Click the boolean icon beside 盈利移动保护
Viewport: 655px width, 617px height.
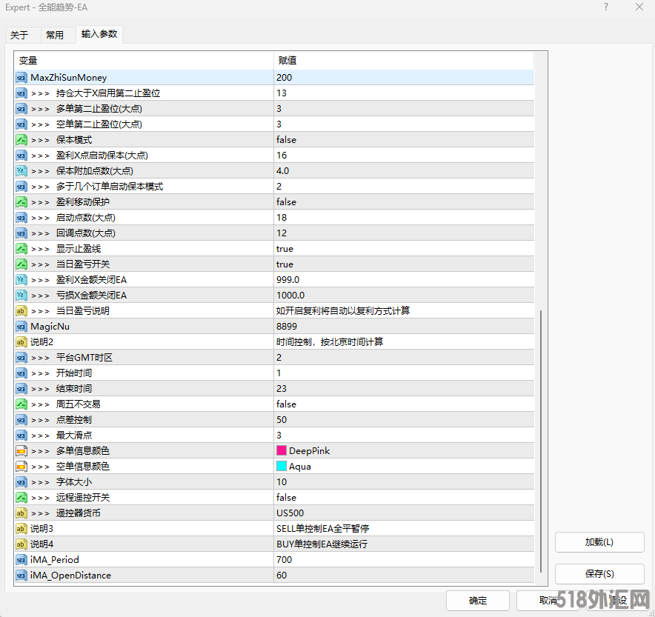coord(21,202)
